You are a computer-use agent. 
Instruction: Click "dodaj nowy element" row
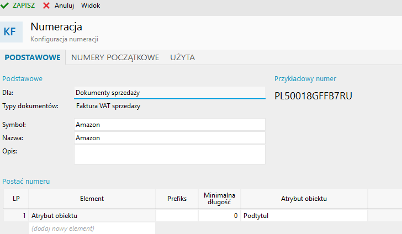click(x=92, y=228)
